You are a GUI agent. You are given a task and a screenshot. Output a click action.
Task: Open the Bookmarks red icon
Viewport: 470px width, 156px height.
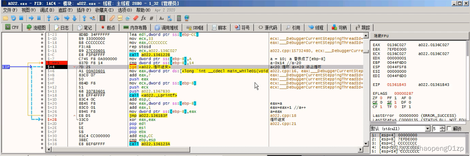(x=135, y=18)
